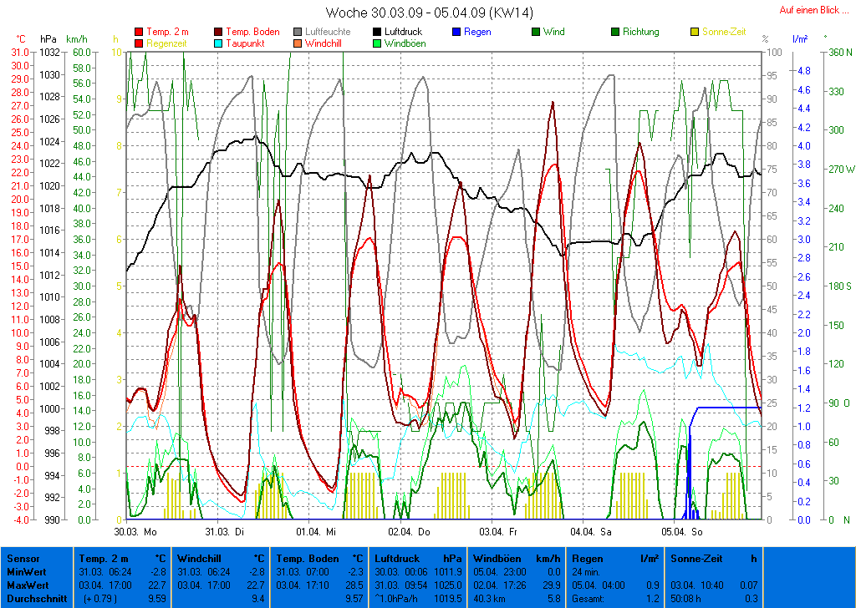
Task: Click the chart title 'Woche 30.03.09 - 05.04.09 (KW14)'
Action: pos(430,13)
